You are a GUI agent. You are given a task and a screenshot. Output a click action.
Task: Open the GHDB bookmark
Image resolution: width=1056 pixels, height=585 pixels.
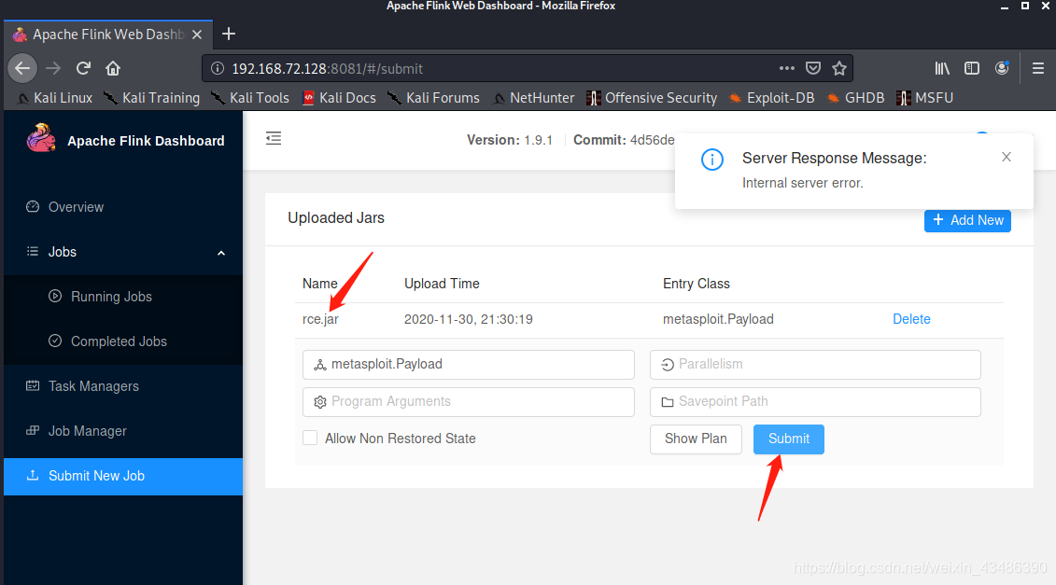(856, 98)
